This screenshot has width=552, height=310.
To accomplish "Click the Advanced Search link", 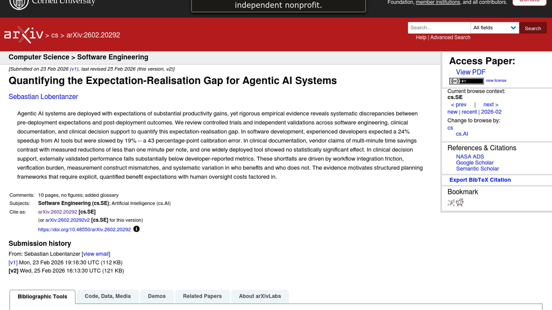I will [x=450, y=38].
